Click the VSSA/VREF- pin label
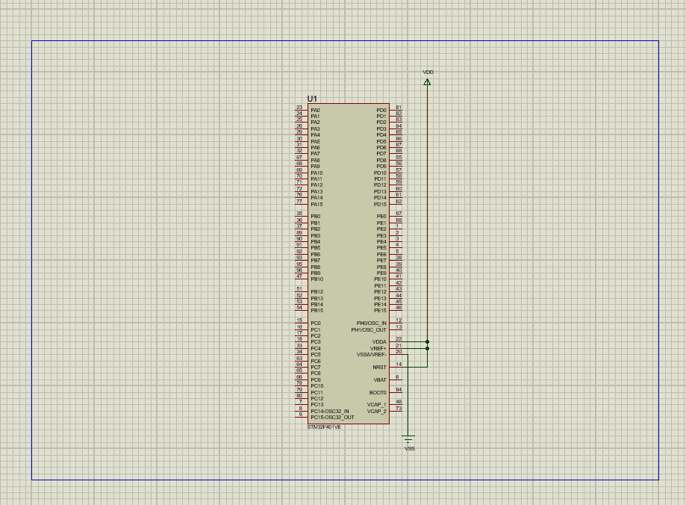Screen dimensions: 686x505 [372, 355]
